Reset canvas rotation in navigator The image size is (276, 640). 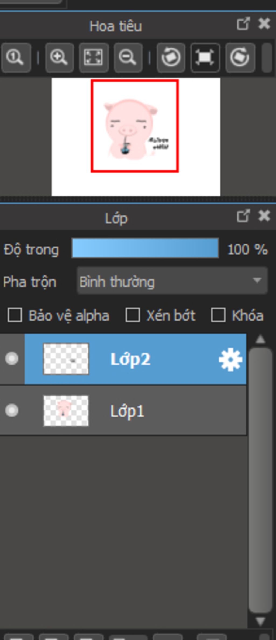(x=205, y=58)
